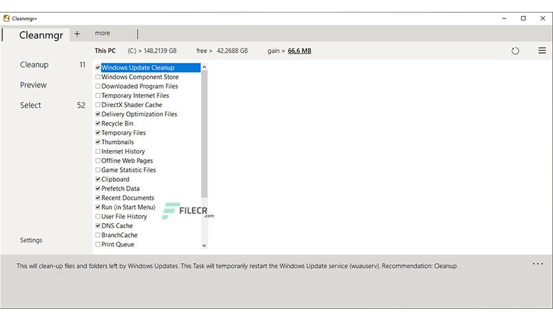Maximize the Cleanmgr+ window
553x320 pixels.
(523, 19)
